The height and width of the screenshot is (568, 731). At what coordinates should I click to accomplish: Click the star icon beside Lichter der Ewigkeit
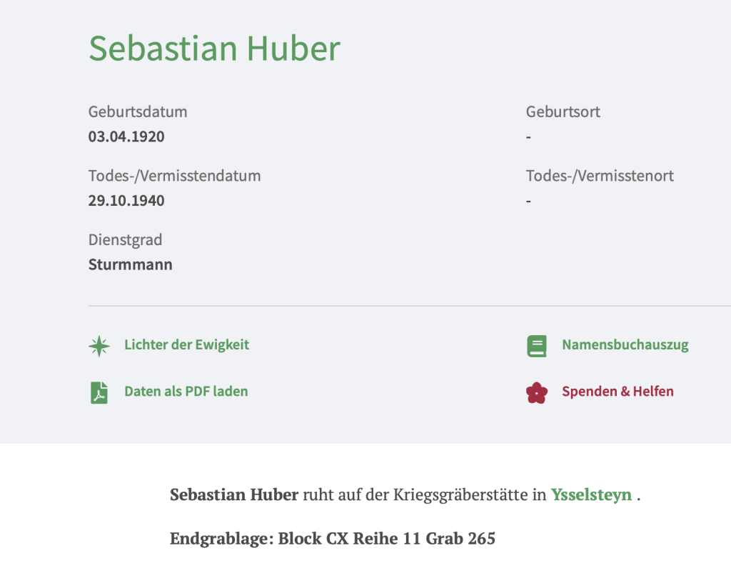point(99,346)
